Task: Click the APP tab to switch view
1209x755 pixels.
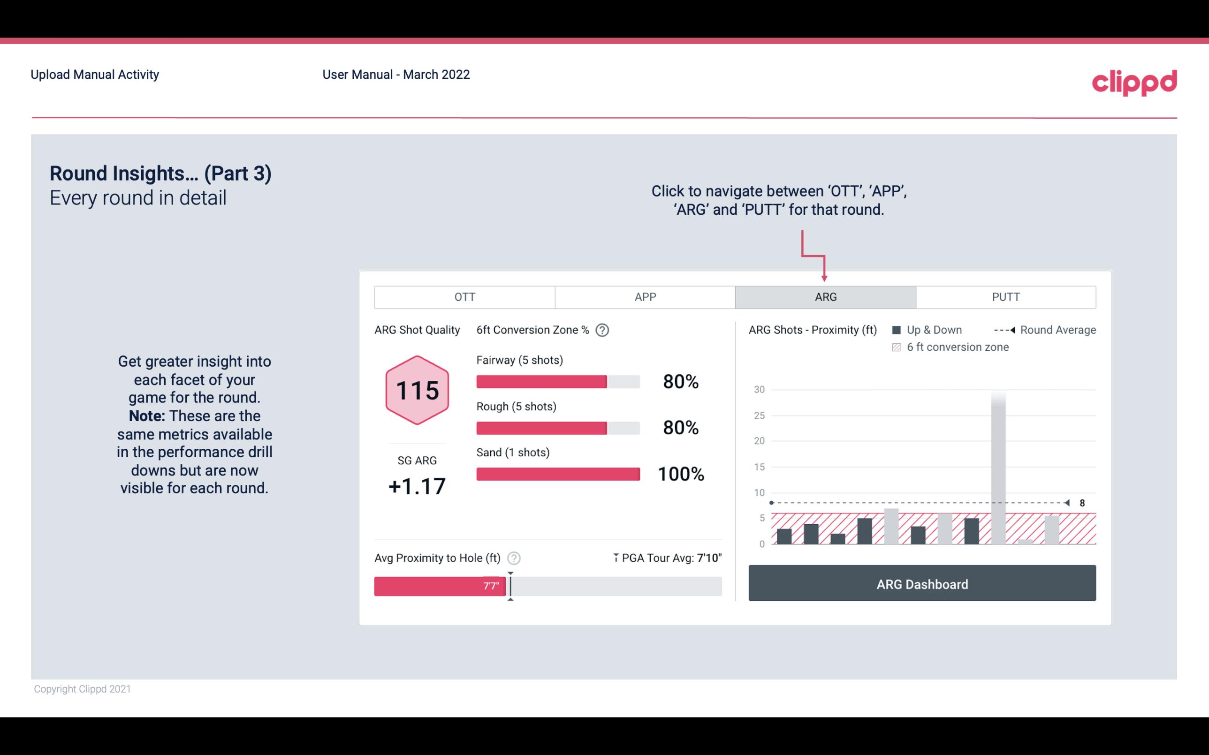Action: (x=644, y=296)
